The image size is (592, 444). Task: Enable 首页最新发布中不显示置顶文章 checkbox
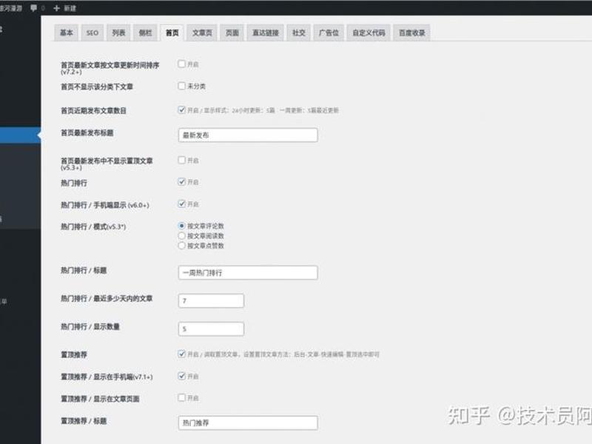pyautogui.click(x=181, y=160)
